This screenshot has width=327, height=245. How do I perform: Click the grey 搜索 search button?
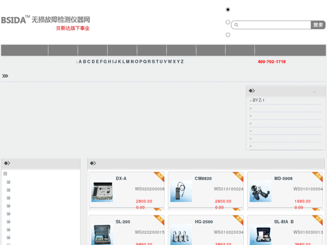pos(318,25)
